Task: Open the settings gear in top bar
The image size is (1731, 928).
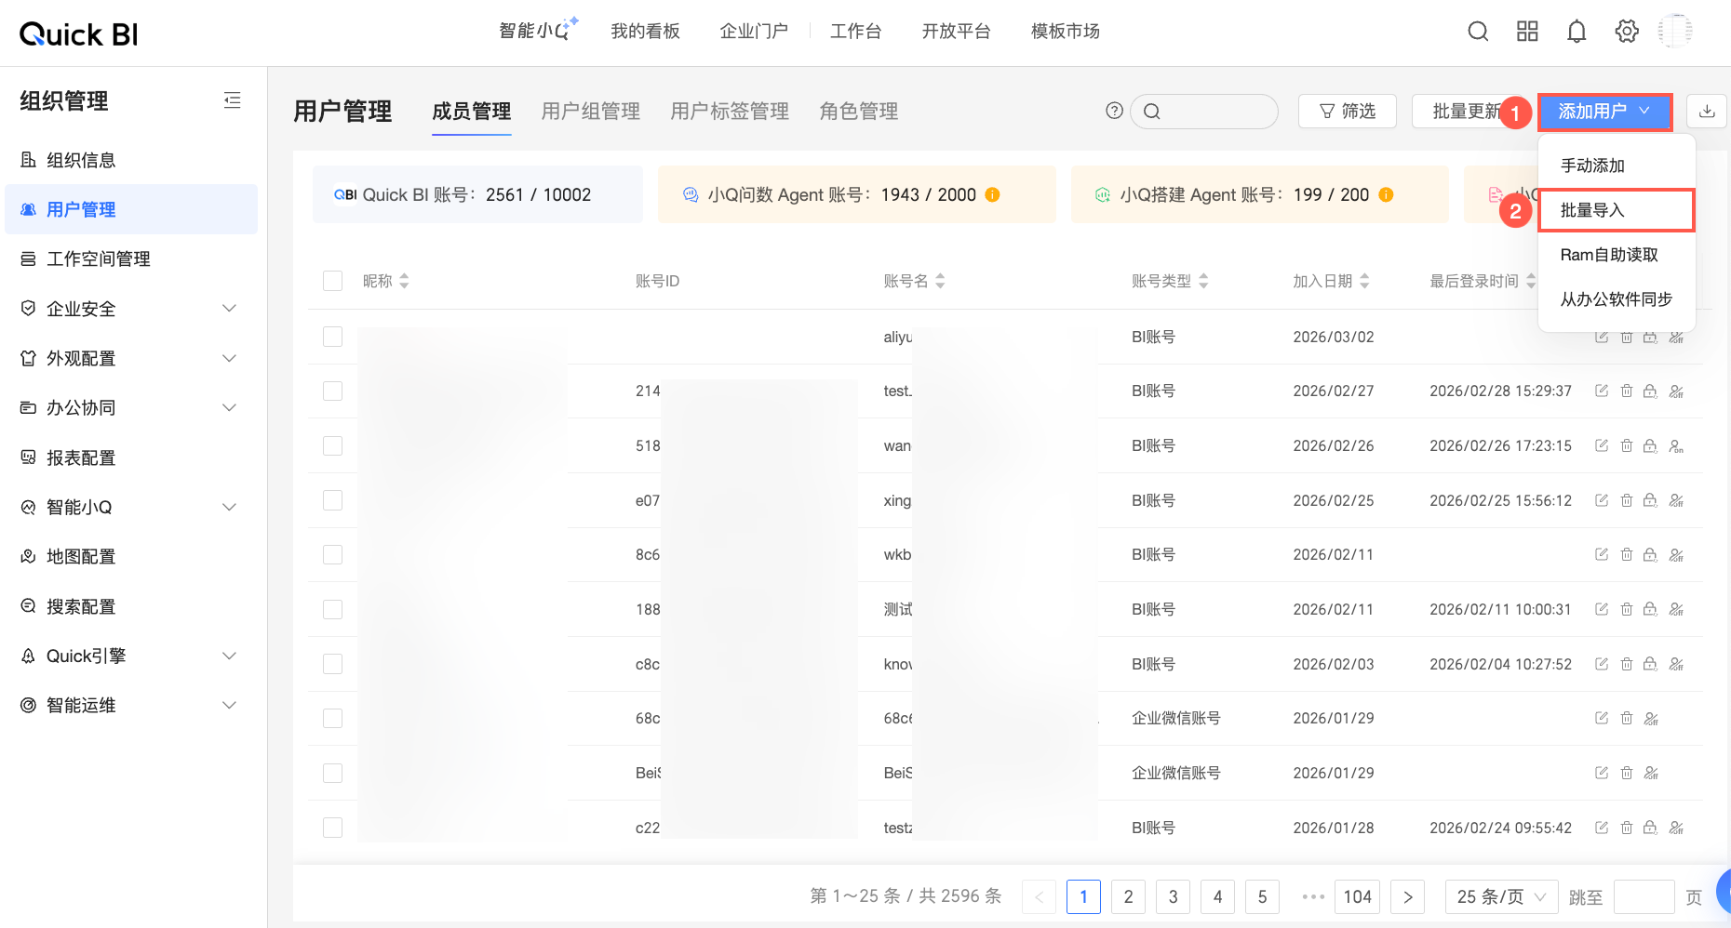Action: pyautogui.click(x=1627, y=32)
